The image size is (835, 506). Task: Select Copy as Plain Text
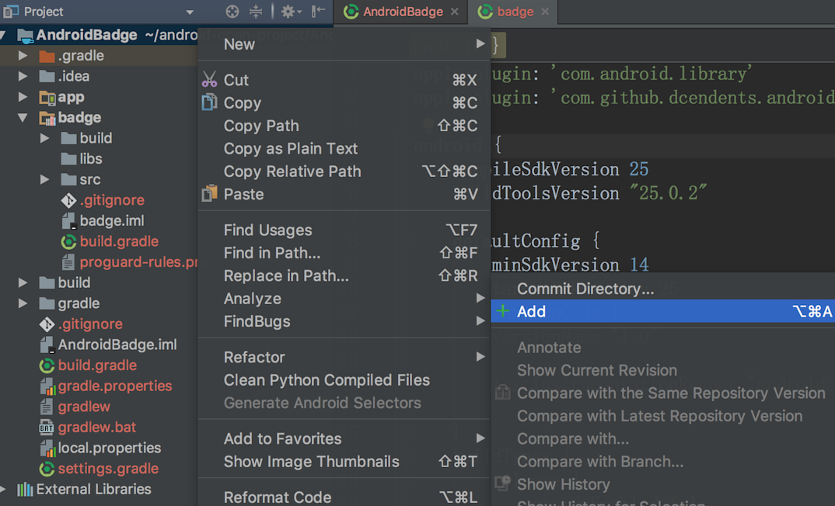point(344,149)
